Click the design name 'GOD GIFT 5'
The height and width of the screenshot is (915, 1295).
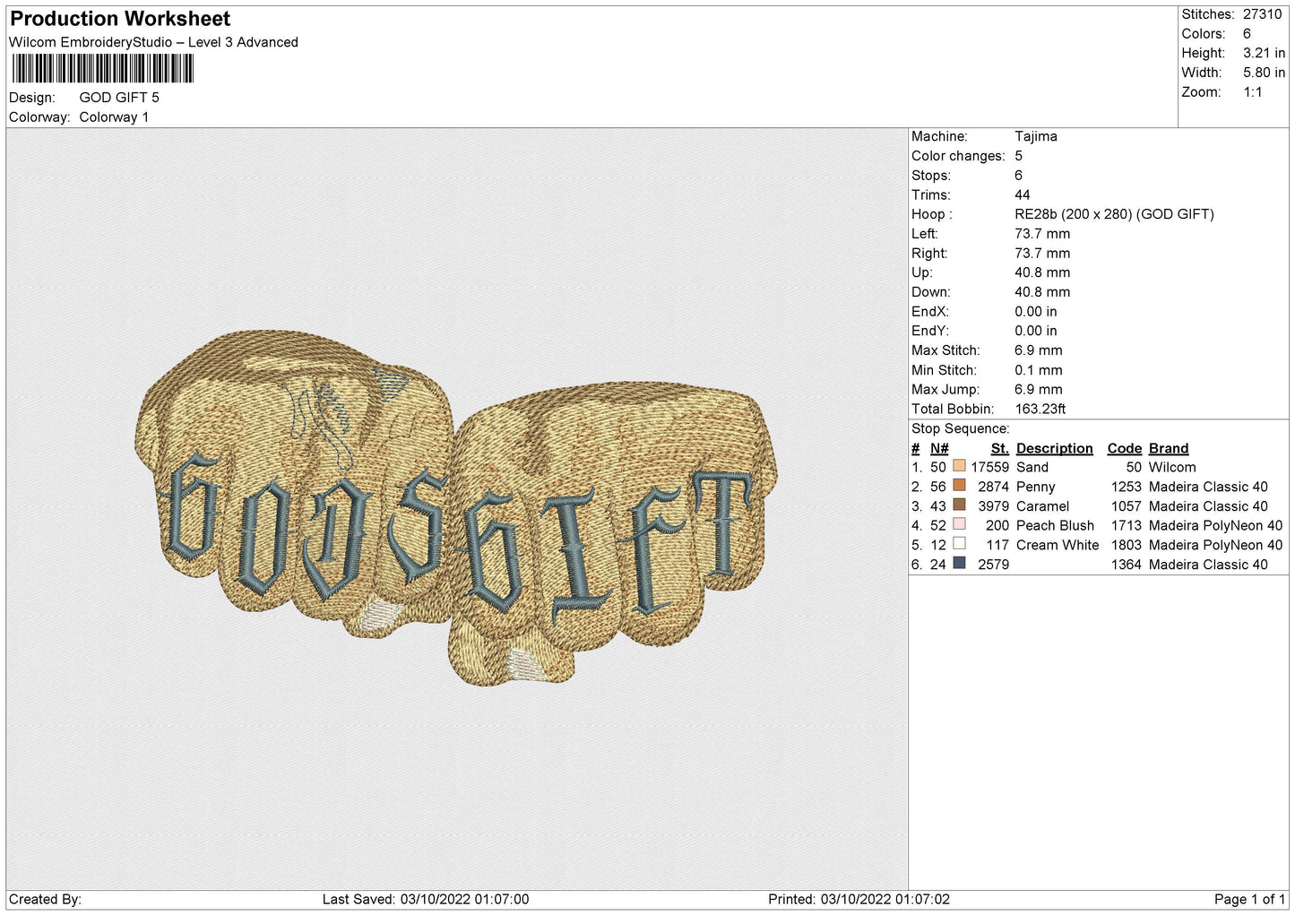pyautogui.click(x=119, y=98)
